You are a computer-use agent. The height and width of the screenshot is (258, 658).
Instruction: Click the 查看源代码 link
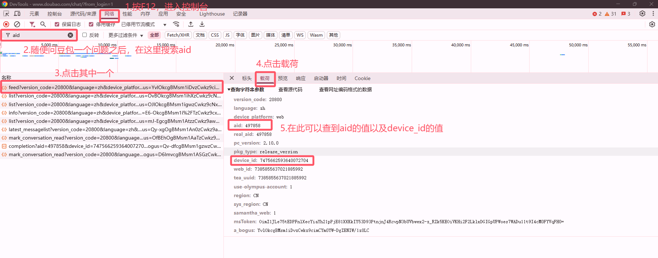[x=290, y=90]
